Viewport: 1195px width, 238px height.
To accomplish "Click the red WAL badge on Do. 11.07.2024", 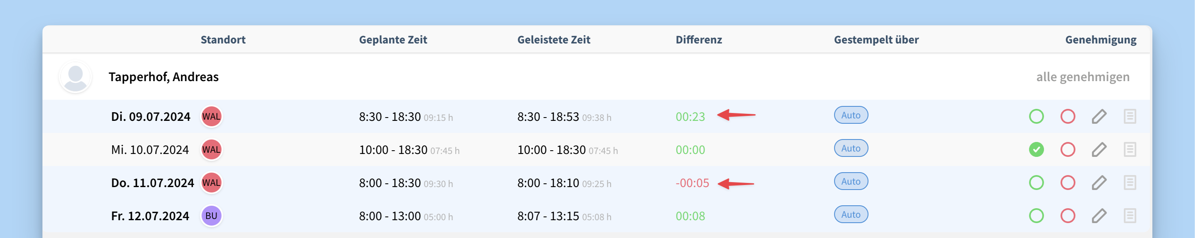I will (x=211, y=183).
